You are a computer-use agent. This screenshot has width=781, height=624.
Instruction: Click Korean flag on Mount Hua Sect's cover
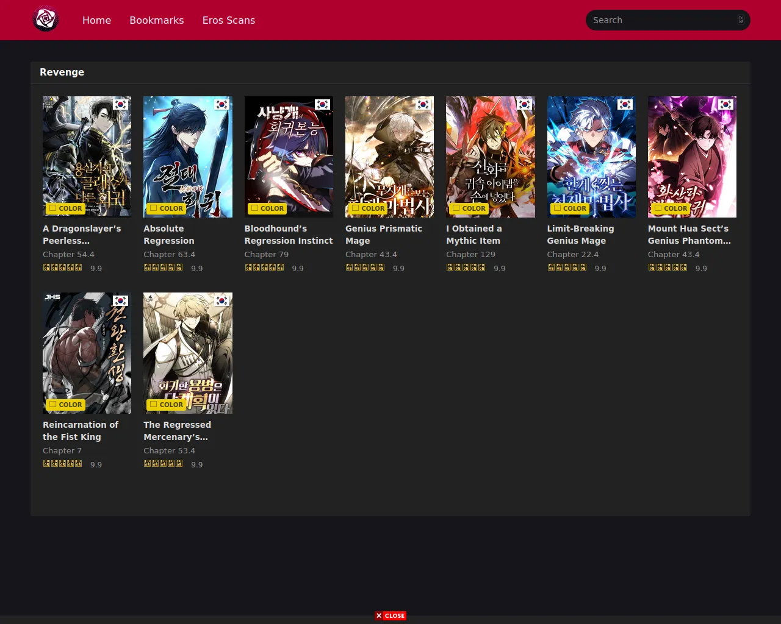(x=726, y=105)
